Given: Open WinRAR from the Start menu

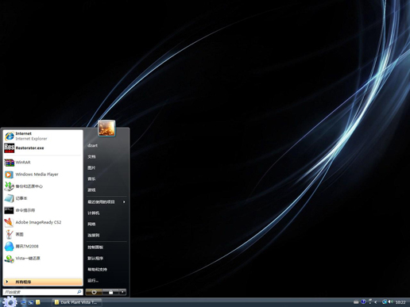Looking at the screenshot, I should tap(43, 163).
